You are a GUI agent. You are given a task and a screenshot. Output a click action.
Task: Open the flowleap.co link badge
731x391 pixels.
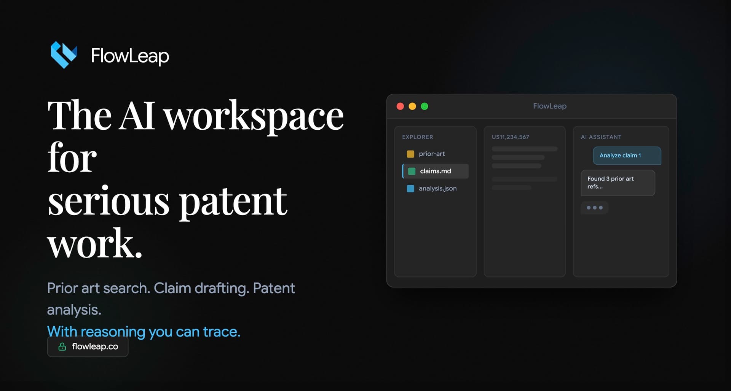(x=88, y=346)
